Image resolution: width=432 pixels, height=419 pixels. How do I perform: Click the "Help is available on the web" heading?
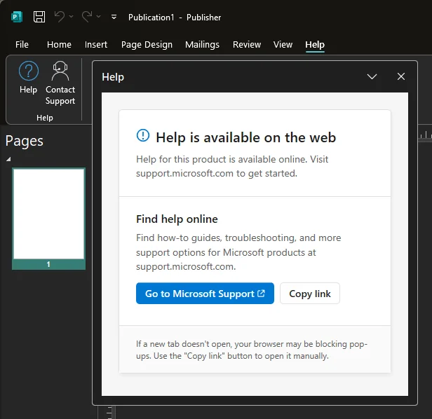point(245,137)
